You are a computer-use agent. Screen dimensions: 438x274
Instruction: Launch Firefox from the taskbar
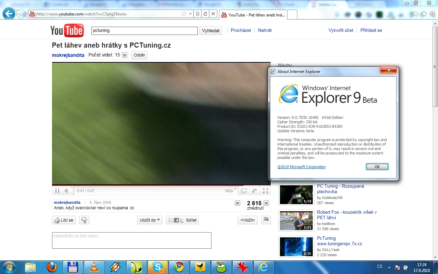point(52,267)
